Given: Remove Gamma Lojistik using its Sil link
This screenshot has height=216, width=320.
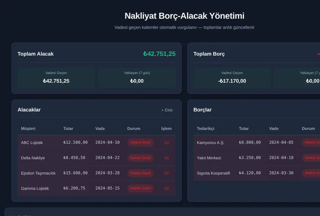Looking at the screenshot, I should coord(166,188).
